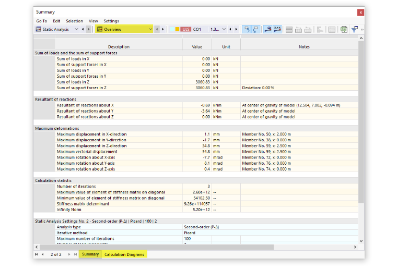Viewport: 397px width, 269px height.
Task: Open the table filter funnel icon
Action: point(355,30)
